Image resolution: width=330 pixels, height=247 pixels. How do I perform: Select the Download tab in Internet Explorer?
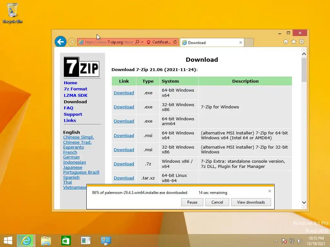click(212, 42)
